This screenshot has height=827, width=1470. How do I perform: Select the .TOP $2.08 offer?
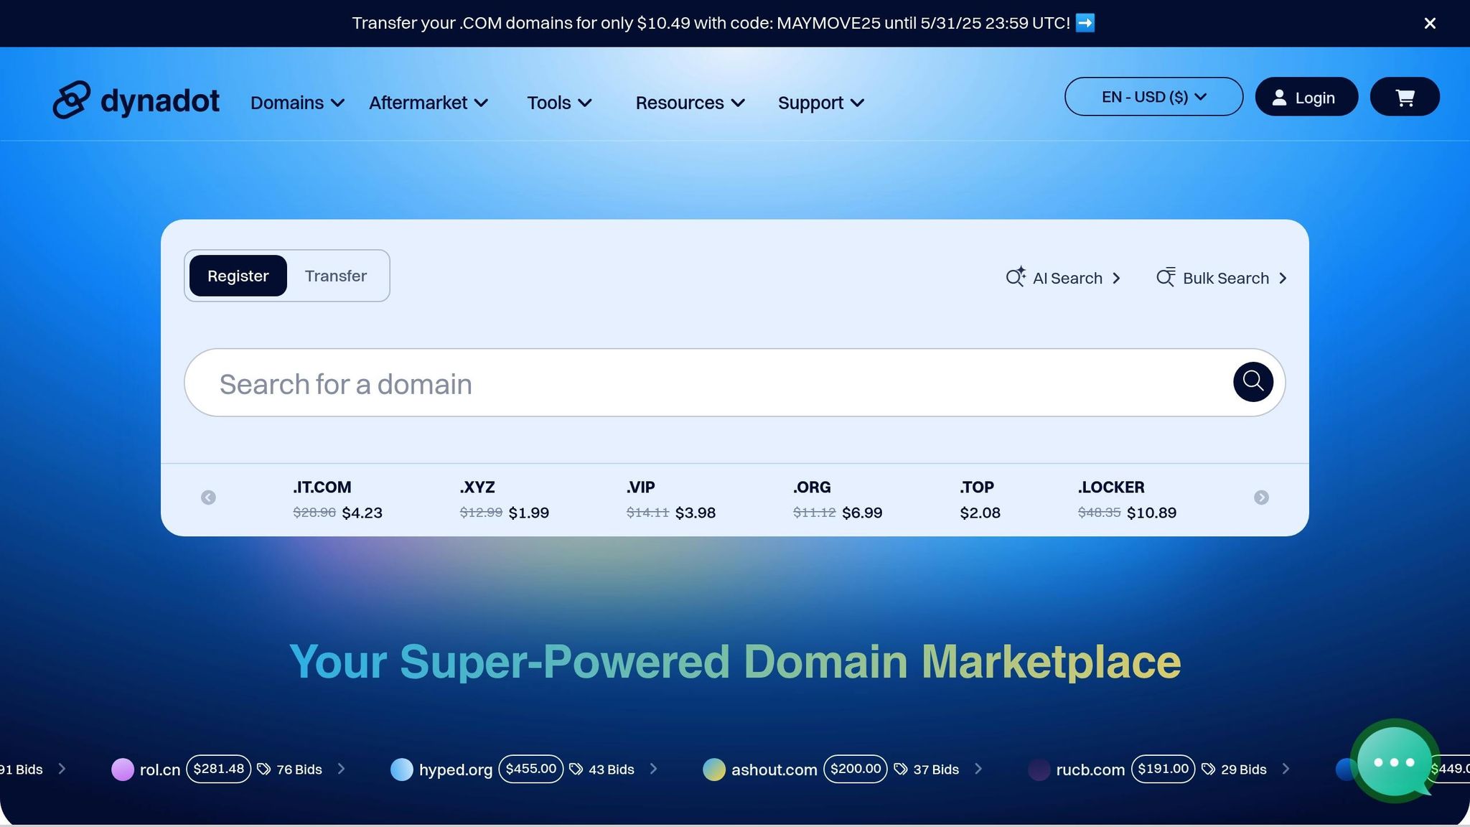tap(980, 500)
